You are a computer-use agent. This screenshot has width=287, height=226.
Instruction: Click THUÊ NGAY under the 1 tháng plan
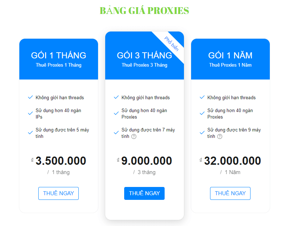58,193
